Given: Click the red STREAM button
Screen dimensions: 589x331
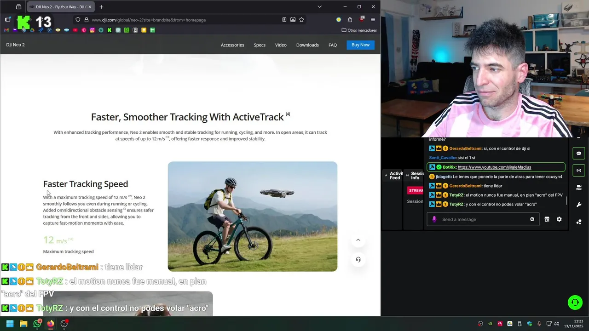Looking at the screenshot, I should pyautogui.click(x=416, y=190).
